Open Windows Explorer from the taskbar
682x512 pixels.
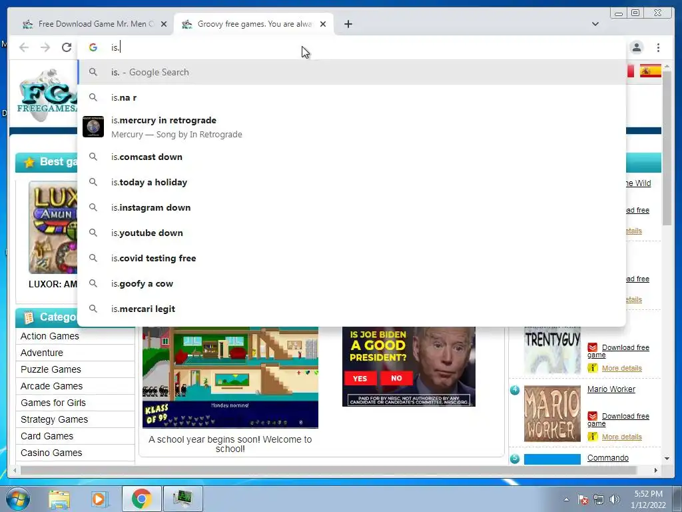59,499
